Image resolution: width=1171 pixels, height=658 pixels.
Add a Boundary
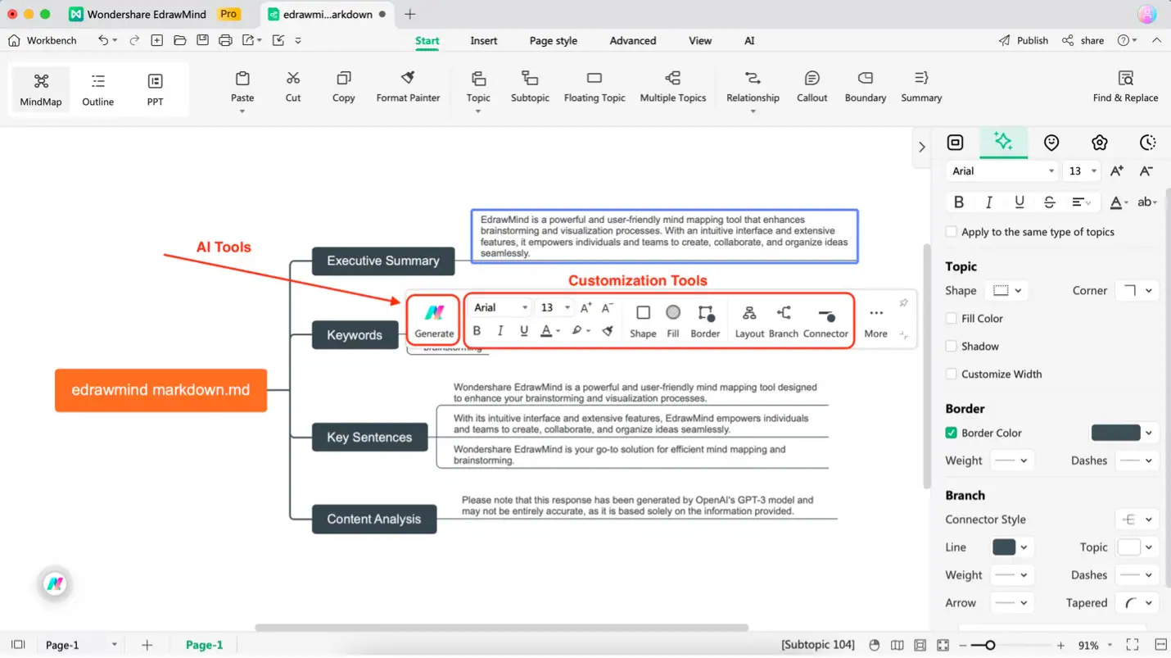point(866,87)
